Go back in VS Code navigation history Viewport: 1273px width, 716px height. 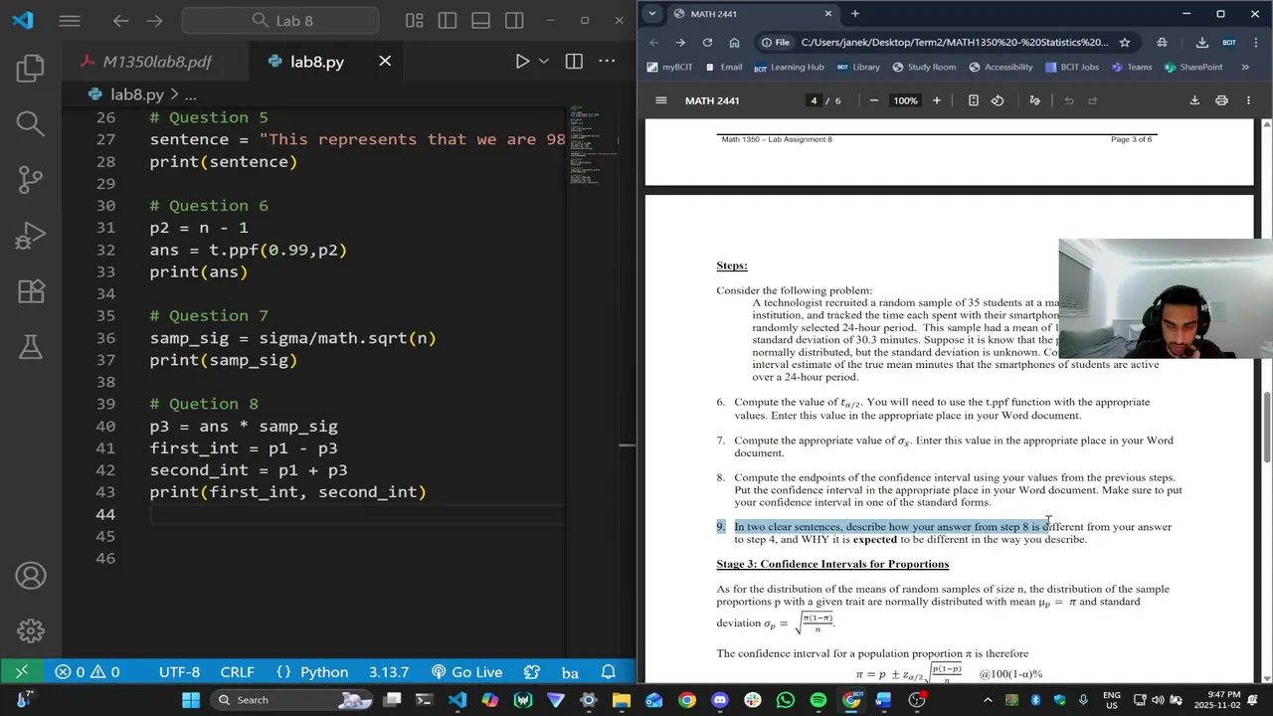coord(120,20)
